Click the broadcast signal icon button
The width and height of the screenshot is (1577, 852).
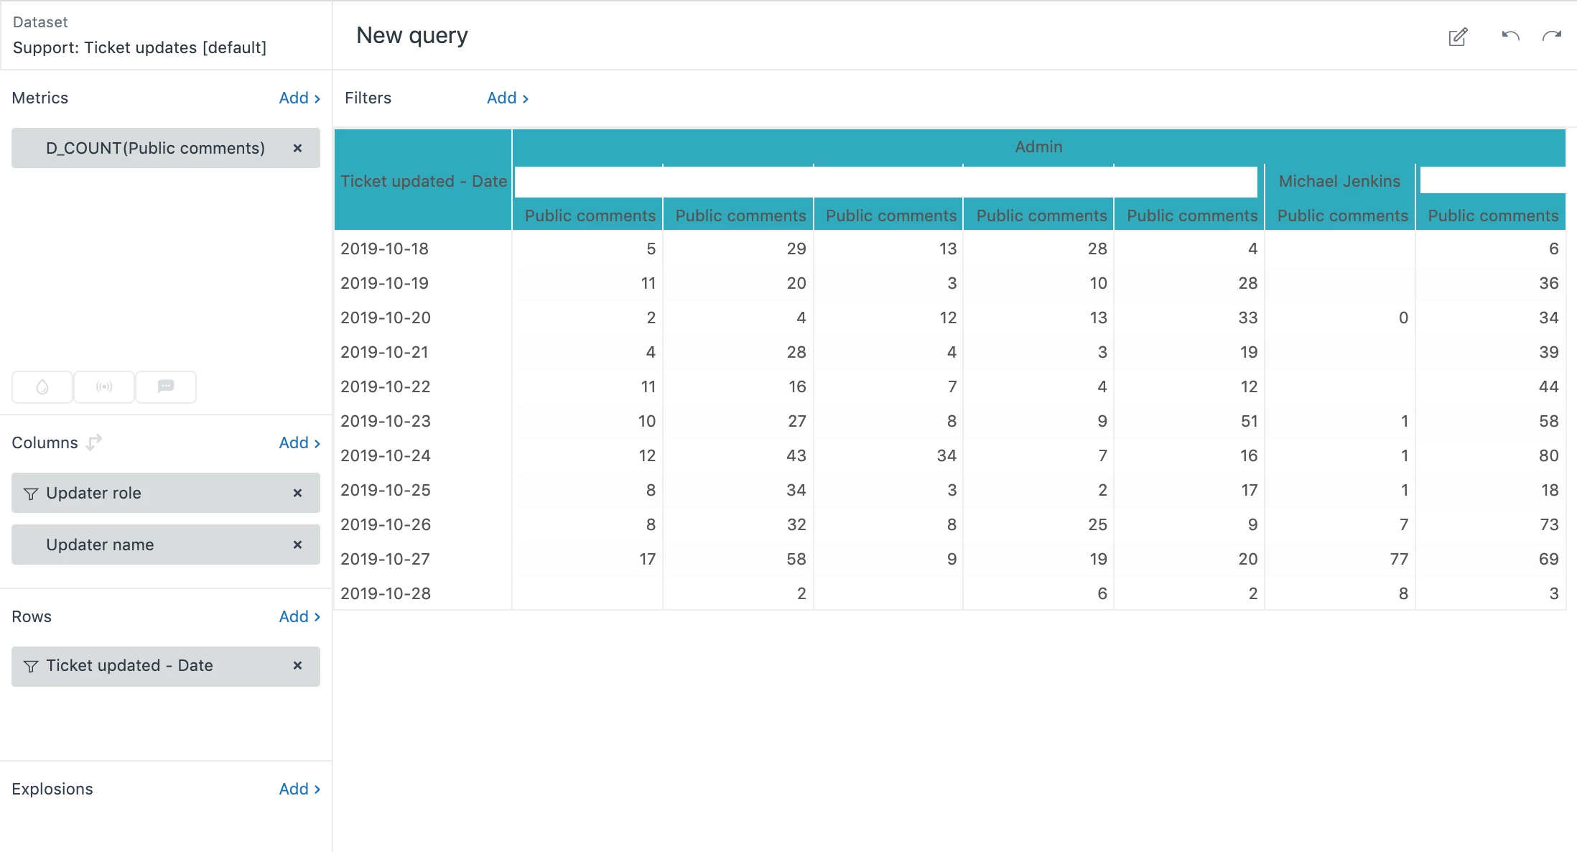pos(104,387)
